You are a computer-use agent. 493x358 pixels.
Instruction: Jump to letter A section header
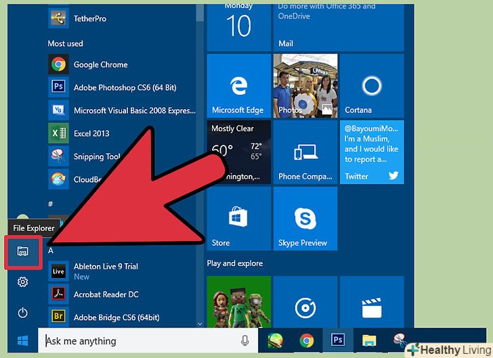tap(51, 250)
